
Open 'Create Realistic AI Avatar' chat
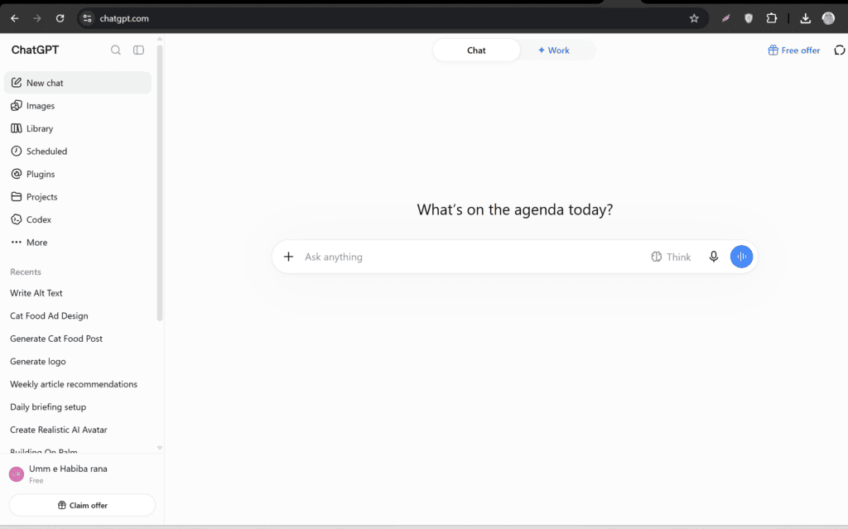pyautogui.click(x=78, y=429)
